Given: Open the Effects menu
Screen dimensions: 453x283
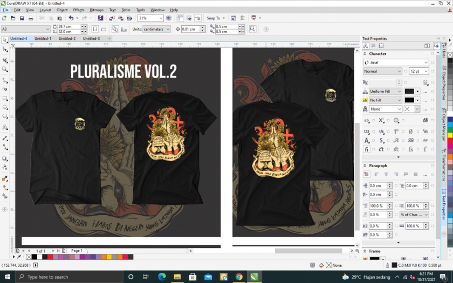Looking at the screenshot, I should pyautogui.click(x=79, y=10).
